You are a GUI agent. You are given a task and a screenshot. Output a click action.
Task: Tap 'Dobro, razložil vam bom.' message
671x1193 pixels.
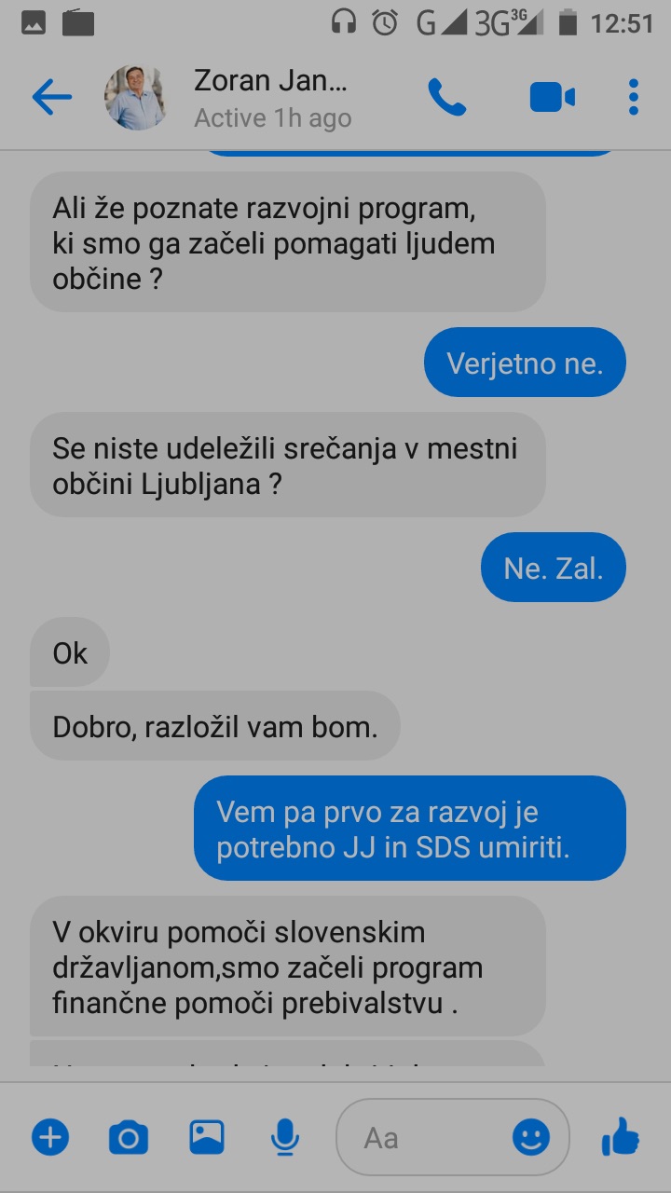pos(215,725)
